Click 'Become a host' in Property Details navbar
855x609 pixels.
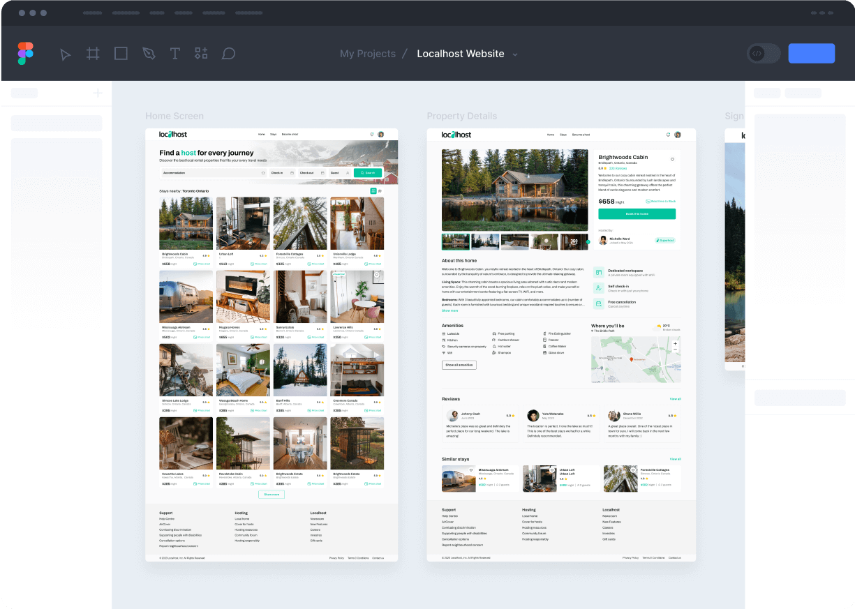point(581,134)
